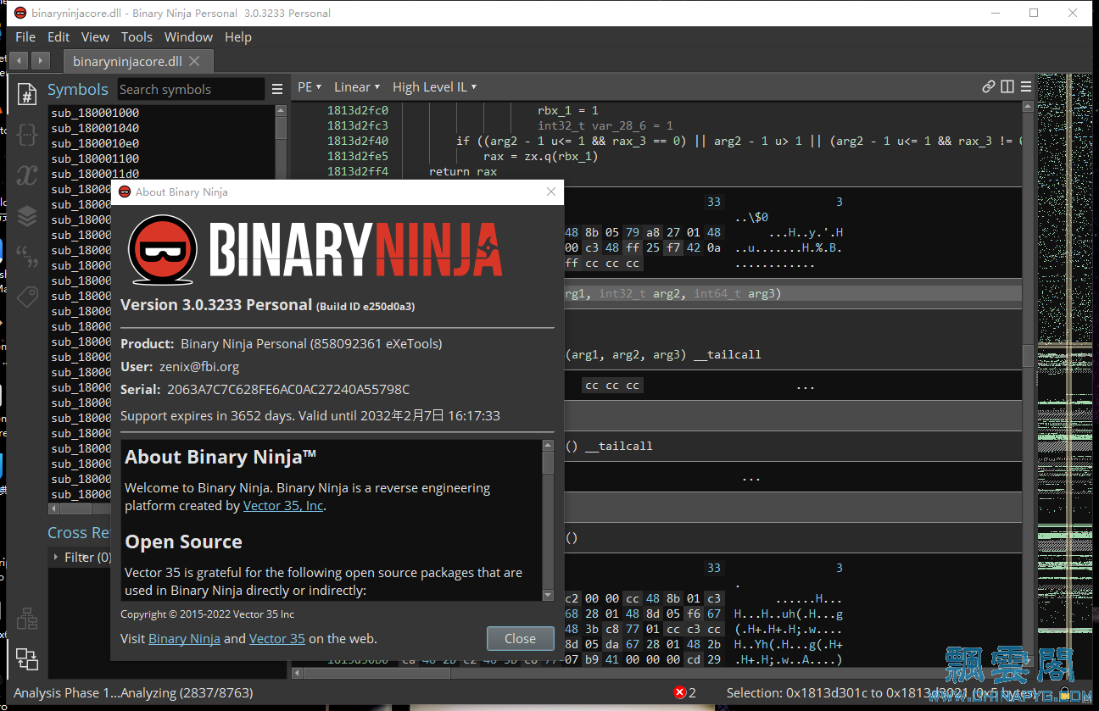
Task: Show the Mini Graph sidebar icon
Action: click(x=26, y=618)
